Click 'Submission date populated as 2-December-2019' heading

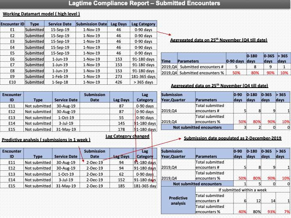[x=233, y=138]
